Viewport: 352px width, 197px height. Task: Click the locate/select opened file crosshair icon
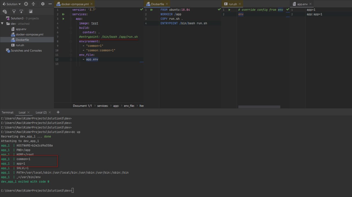tap(26, 4)
